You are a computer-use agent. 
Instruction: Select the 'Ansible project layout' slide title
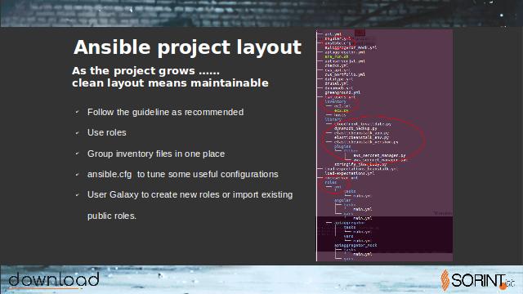click(x=187, y=47)
